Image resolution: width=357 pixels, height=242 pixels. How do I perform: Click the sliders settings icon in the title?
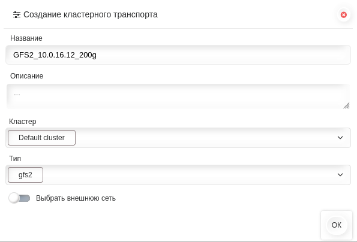coord(17,15)
